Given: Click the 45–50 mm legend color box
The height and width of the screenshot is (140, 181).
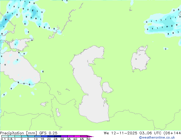Looking at the screenshot, I should pyautogui.click(x=84, y=136).
